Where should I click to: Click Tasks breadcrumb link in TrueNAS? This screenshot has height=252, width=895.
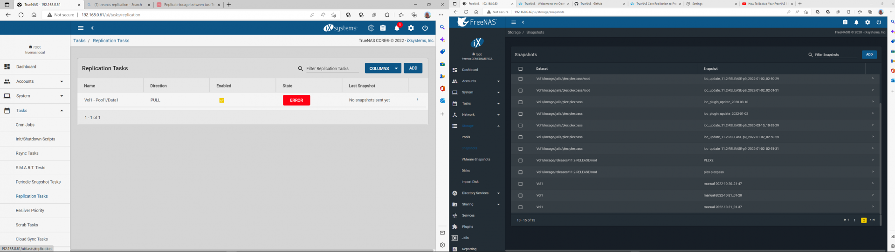tap(79, 40)
